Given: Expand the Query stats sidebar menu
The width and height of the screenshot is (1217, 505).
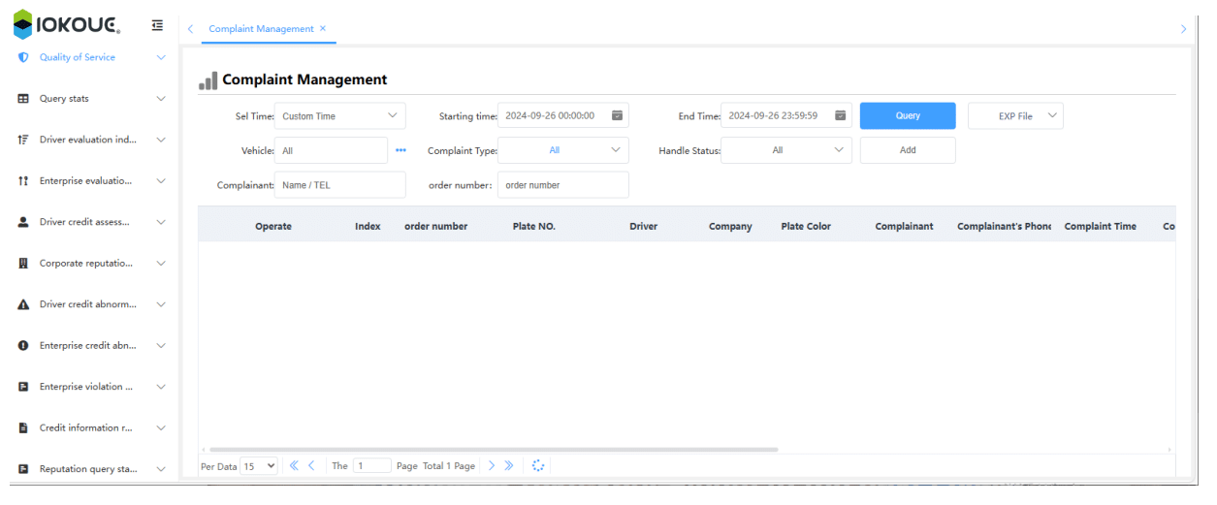Looking at the screenshot, I should coord(93,99).
